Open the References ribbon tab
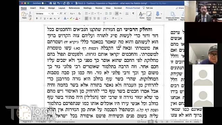222x125 pixels. [74, 8]
